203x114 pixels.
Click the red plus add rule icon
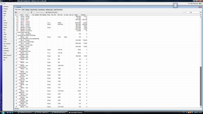coord(16,12)
